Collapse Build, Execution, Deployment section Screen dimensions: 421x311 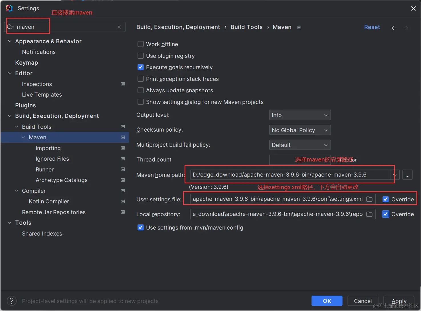10,116
